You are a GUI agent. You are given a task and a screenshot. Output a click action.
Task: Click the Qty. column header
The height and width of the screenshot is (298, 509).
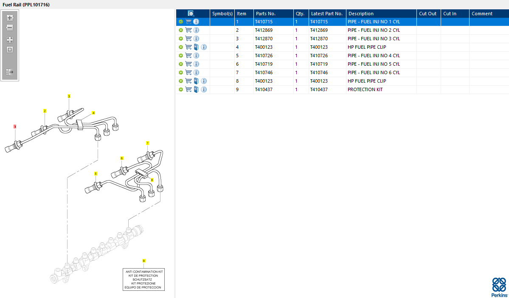click(301, 14)
